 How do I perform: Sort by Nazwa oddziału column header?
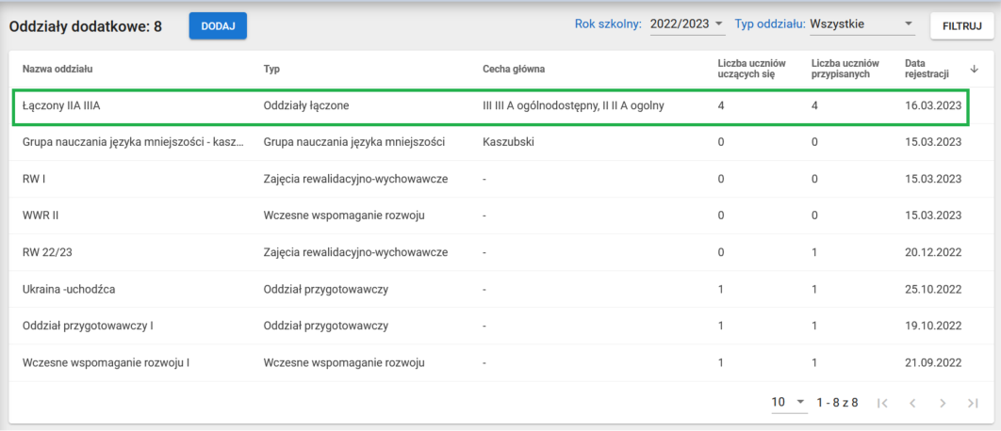click(57, 69)
